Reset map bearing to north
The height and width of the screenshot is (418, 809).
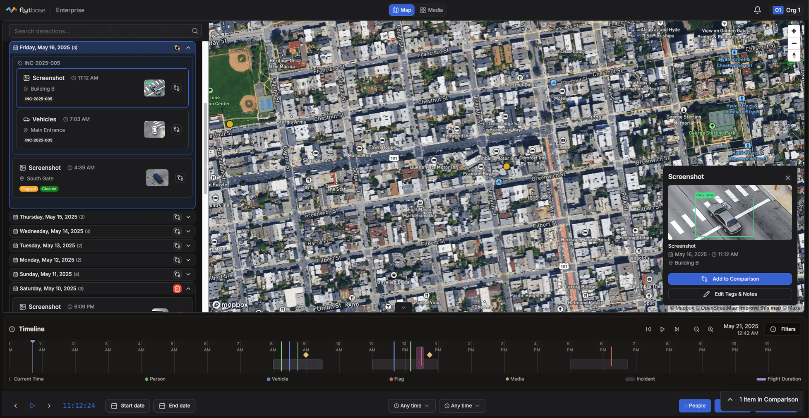(794, 55)
